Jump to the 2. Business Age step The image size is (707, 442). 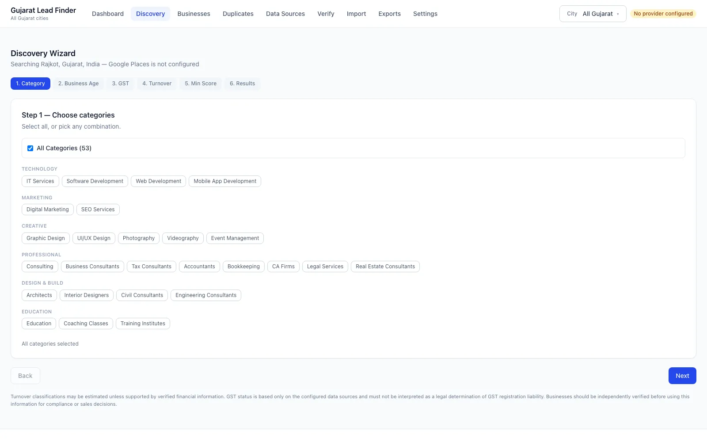coord(79,84)
